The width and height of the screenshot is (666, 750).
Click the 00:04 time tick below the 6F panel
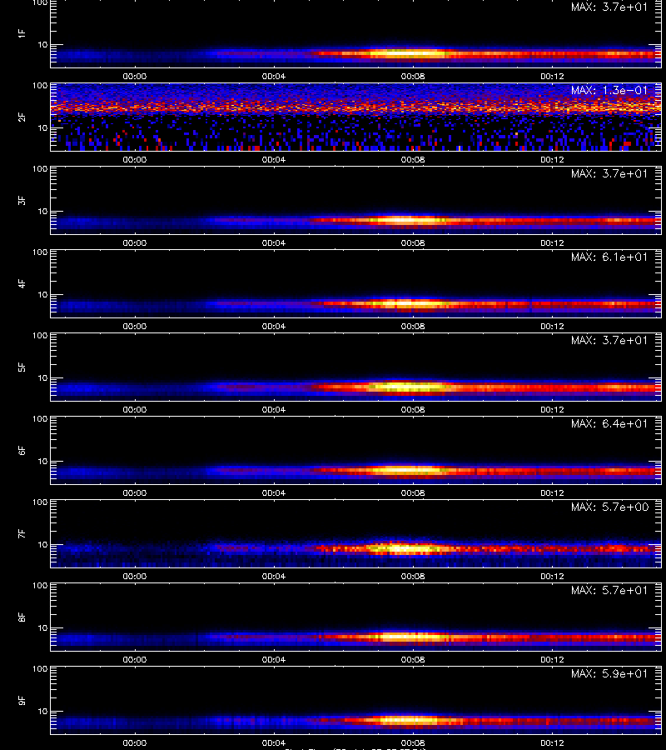(274, 493)
